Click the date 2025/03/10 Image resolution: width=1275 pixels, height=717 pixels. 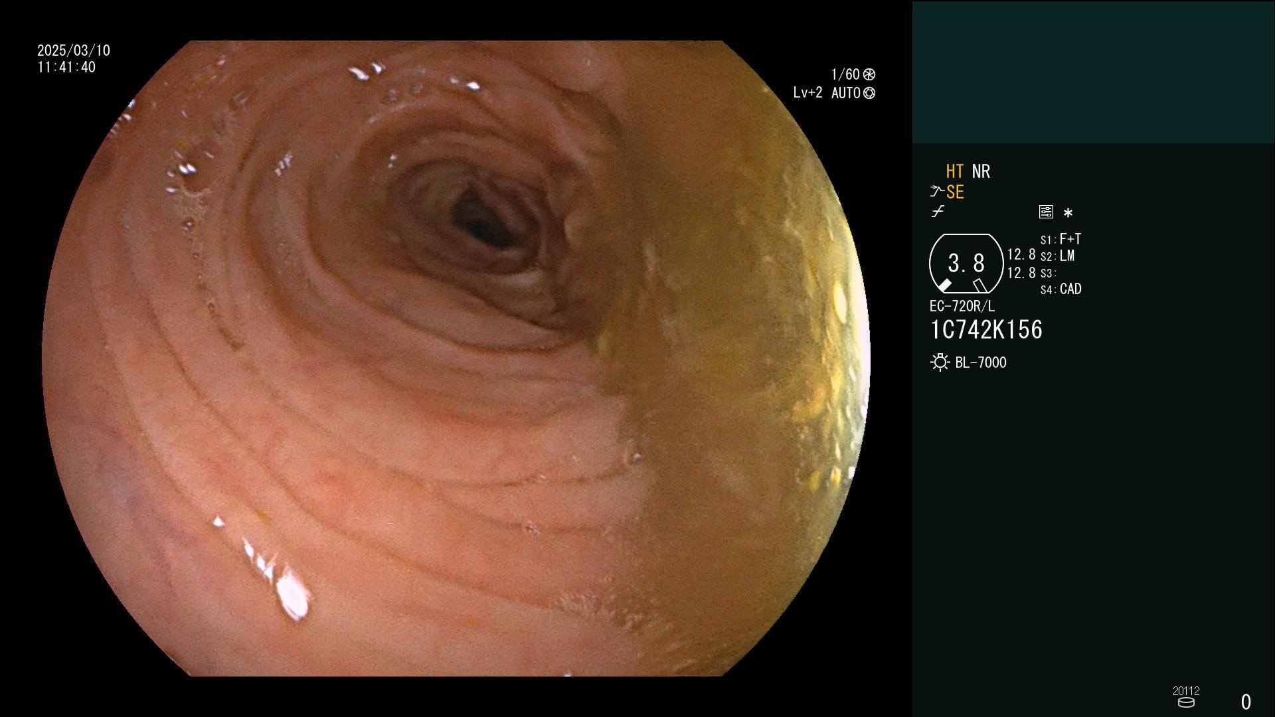pos(74,50)
